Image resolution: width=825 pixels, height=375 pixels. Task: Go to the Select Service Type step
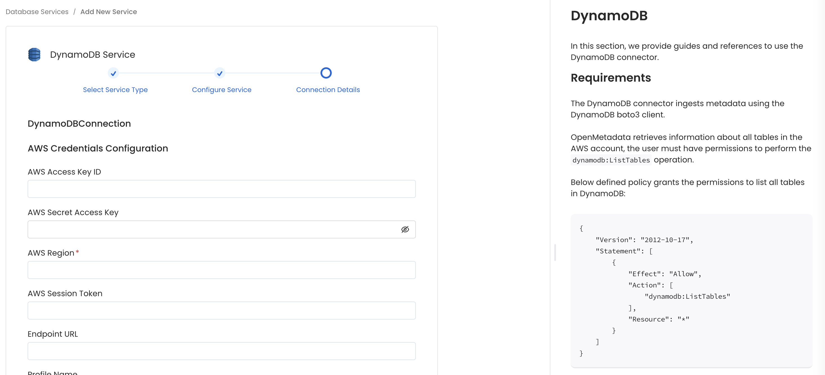115,90
